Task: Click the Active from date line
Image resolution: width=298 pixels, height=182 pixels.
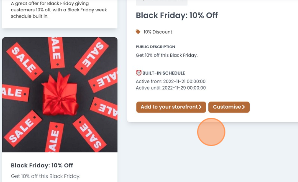Action: click(x=171, y=81)
